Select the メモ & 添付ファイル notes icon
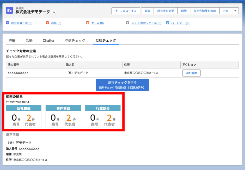Viewport: 245px width, 170px height. pos(127,23)
